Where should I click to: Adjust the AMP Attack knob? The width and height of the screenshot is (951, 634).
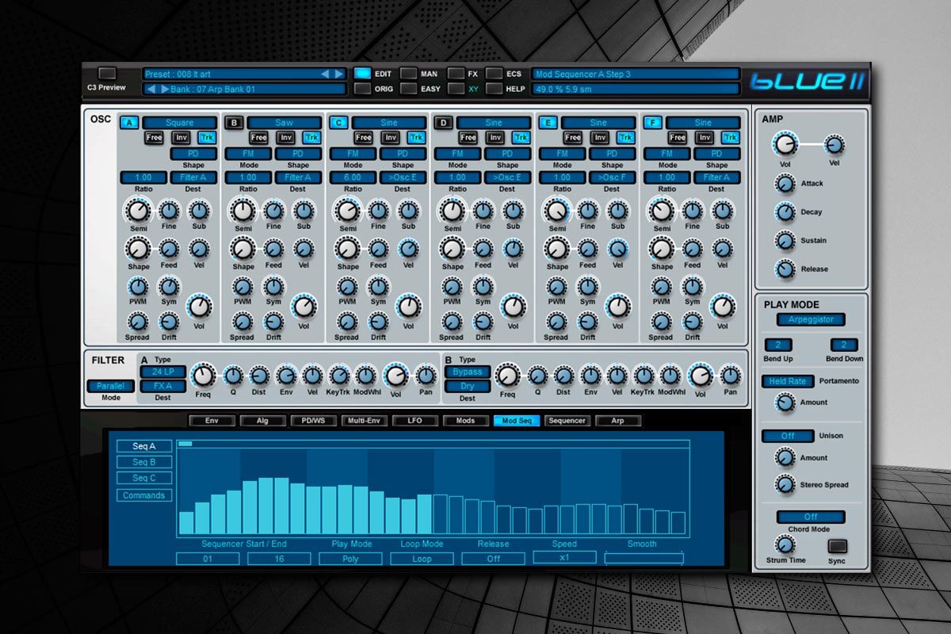pos(785,184)
